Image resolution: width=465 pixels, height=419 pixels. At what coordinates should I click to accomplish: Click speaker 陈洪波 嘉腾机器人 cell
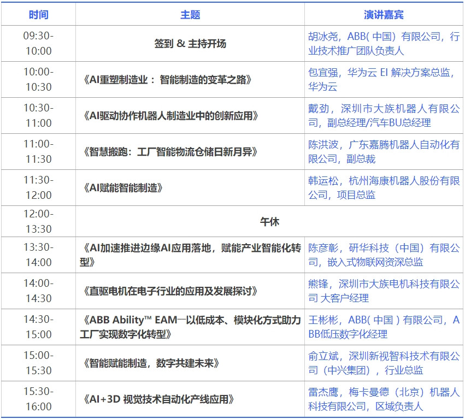coord(384,151)
